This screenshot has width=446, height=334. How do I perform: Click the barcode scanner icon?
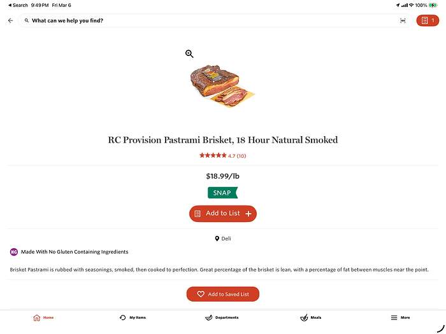click(403, 20)
